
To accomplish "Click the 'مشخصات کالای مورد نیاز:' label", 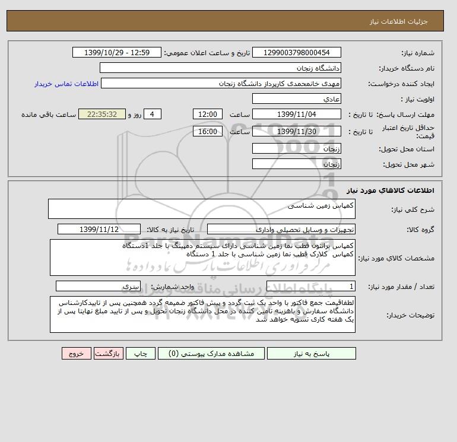I will pyautogui.click(x=396, y=258).
